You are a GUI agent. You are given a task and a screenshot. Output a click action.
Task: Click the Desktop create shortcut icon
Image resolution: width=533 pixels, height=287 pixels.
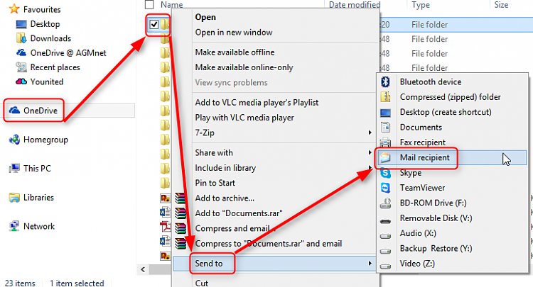(x=385, y=113)
